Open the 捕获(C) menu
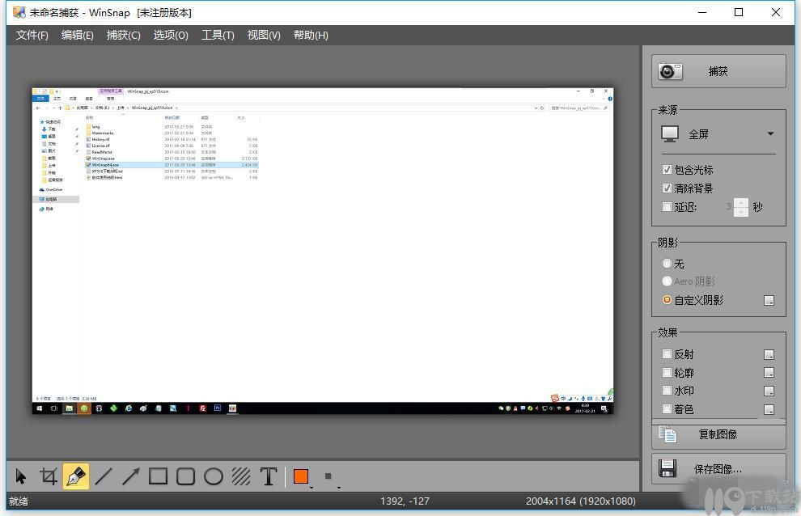Image resolution: width=801 pixels, height=516 pixels. point(123,36)
